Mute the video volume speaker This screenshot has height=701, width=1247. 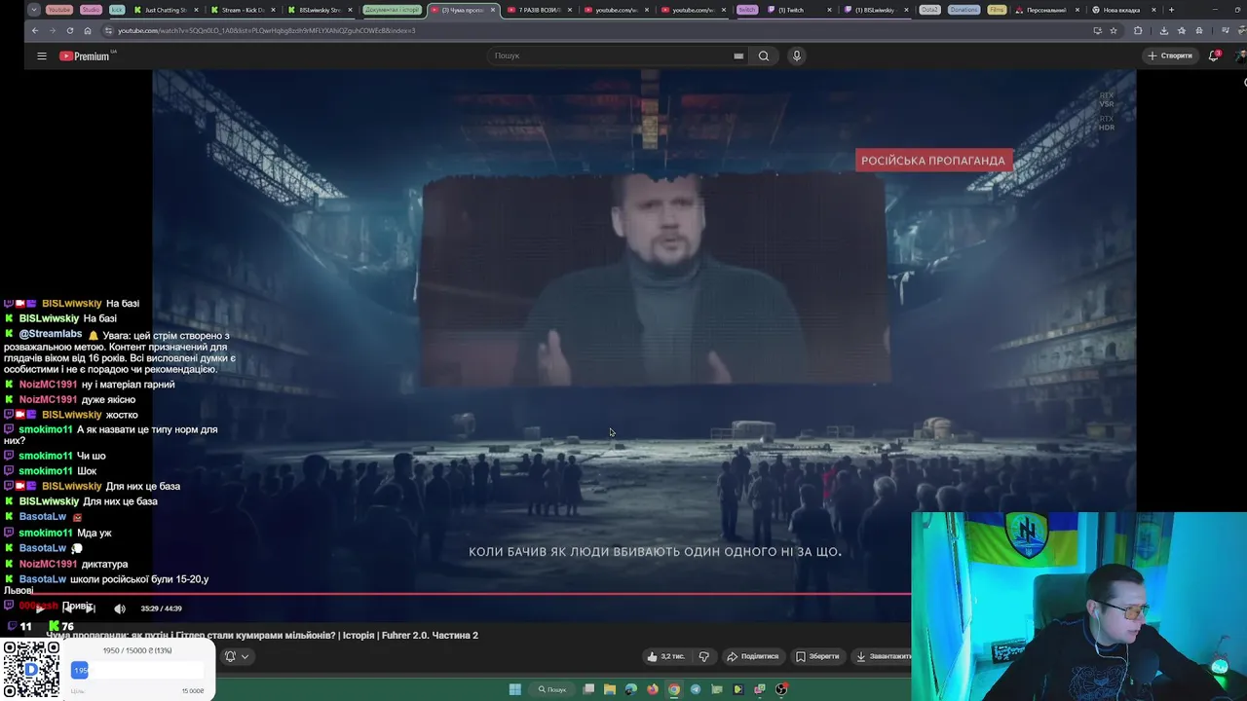[120, 609]
